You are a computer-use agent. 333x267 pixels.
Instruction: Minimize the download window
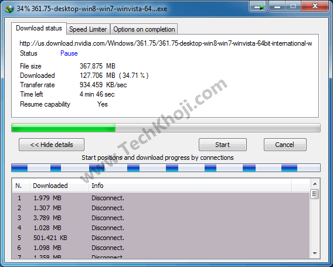click(x=277, y=7)
